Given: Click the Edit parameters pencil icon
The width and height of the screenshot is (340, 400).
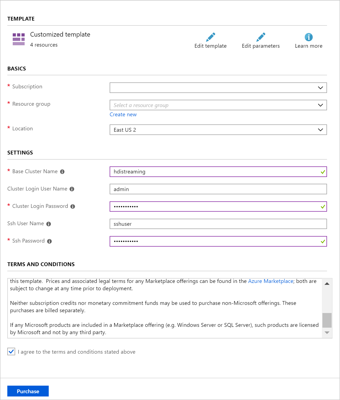Looking at the screenshot, I should point(261,37).
